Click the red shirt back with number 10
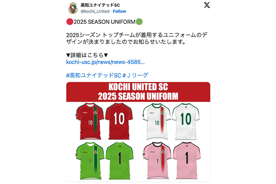276x184 pixels. click(119, 121)
